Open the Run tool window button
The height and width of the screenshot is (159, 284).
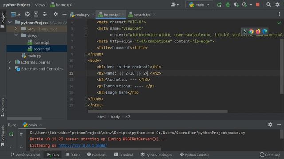pyautogui.click(x=53, y=155)
